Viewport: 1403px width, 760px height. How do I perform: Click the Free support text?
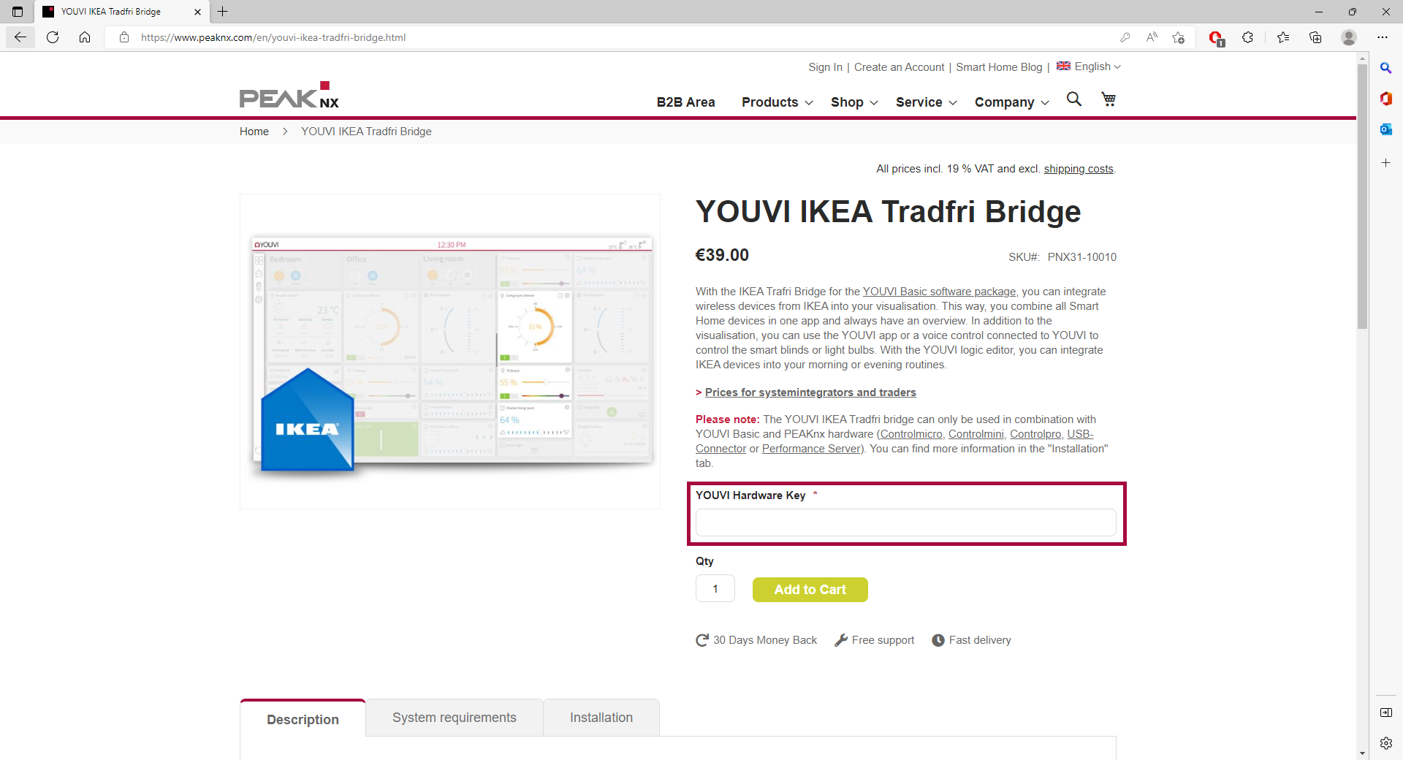pos(883,640)
